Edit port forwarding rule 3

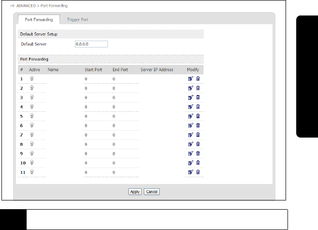click(x=190, y=97)
